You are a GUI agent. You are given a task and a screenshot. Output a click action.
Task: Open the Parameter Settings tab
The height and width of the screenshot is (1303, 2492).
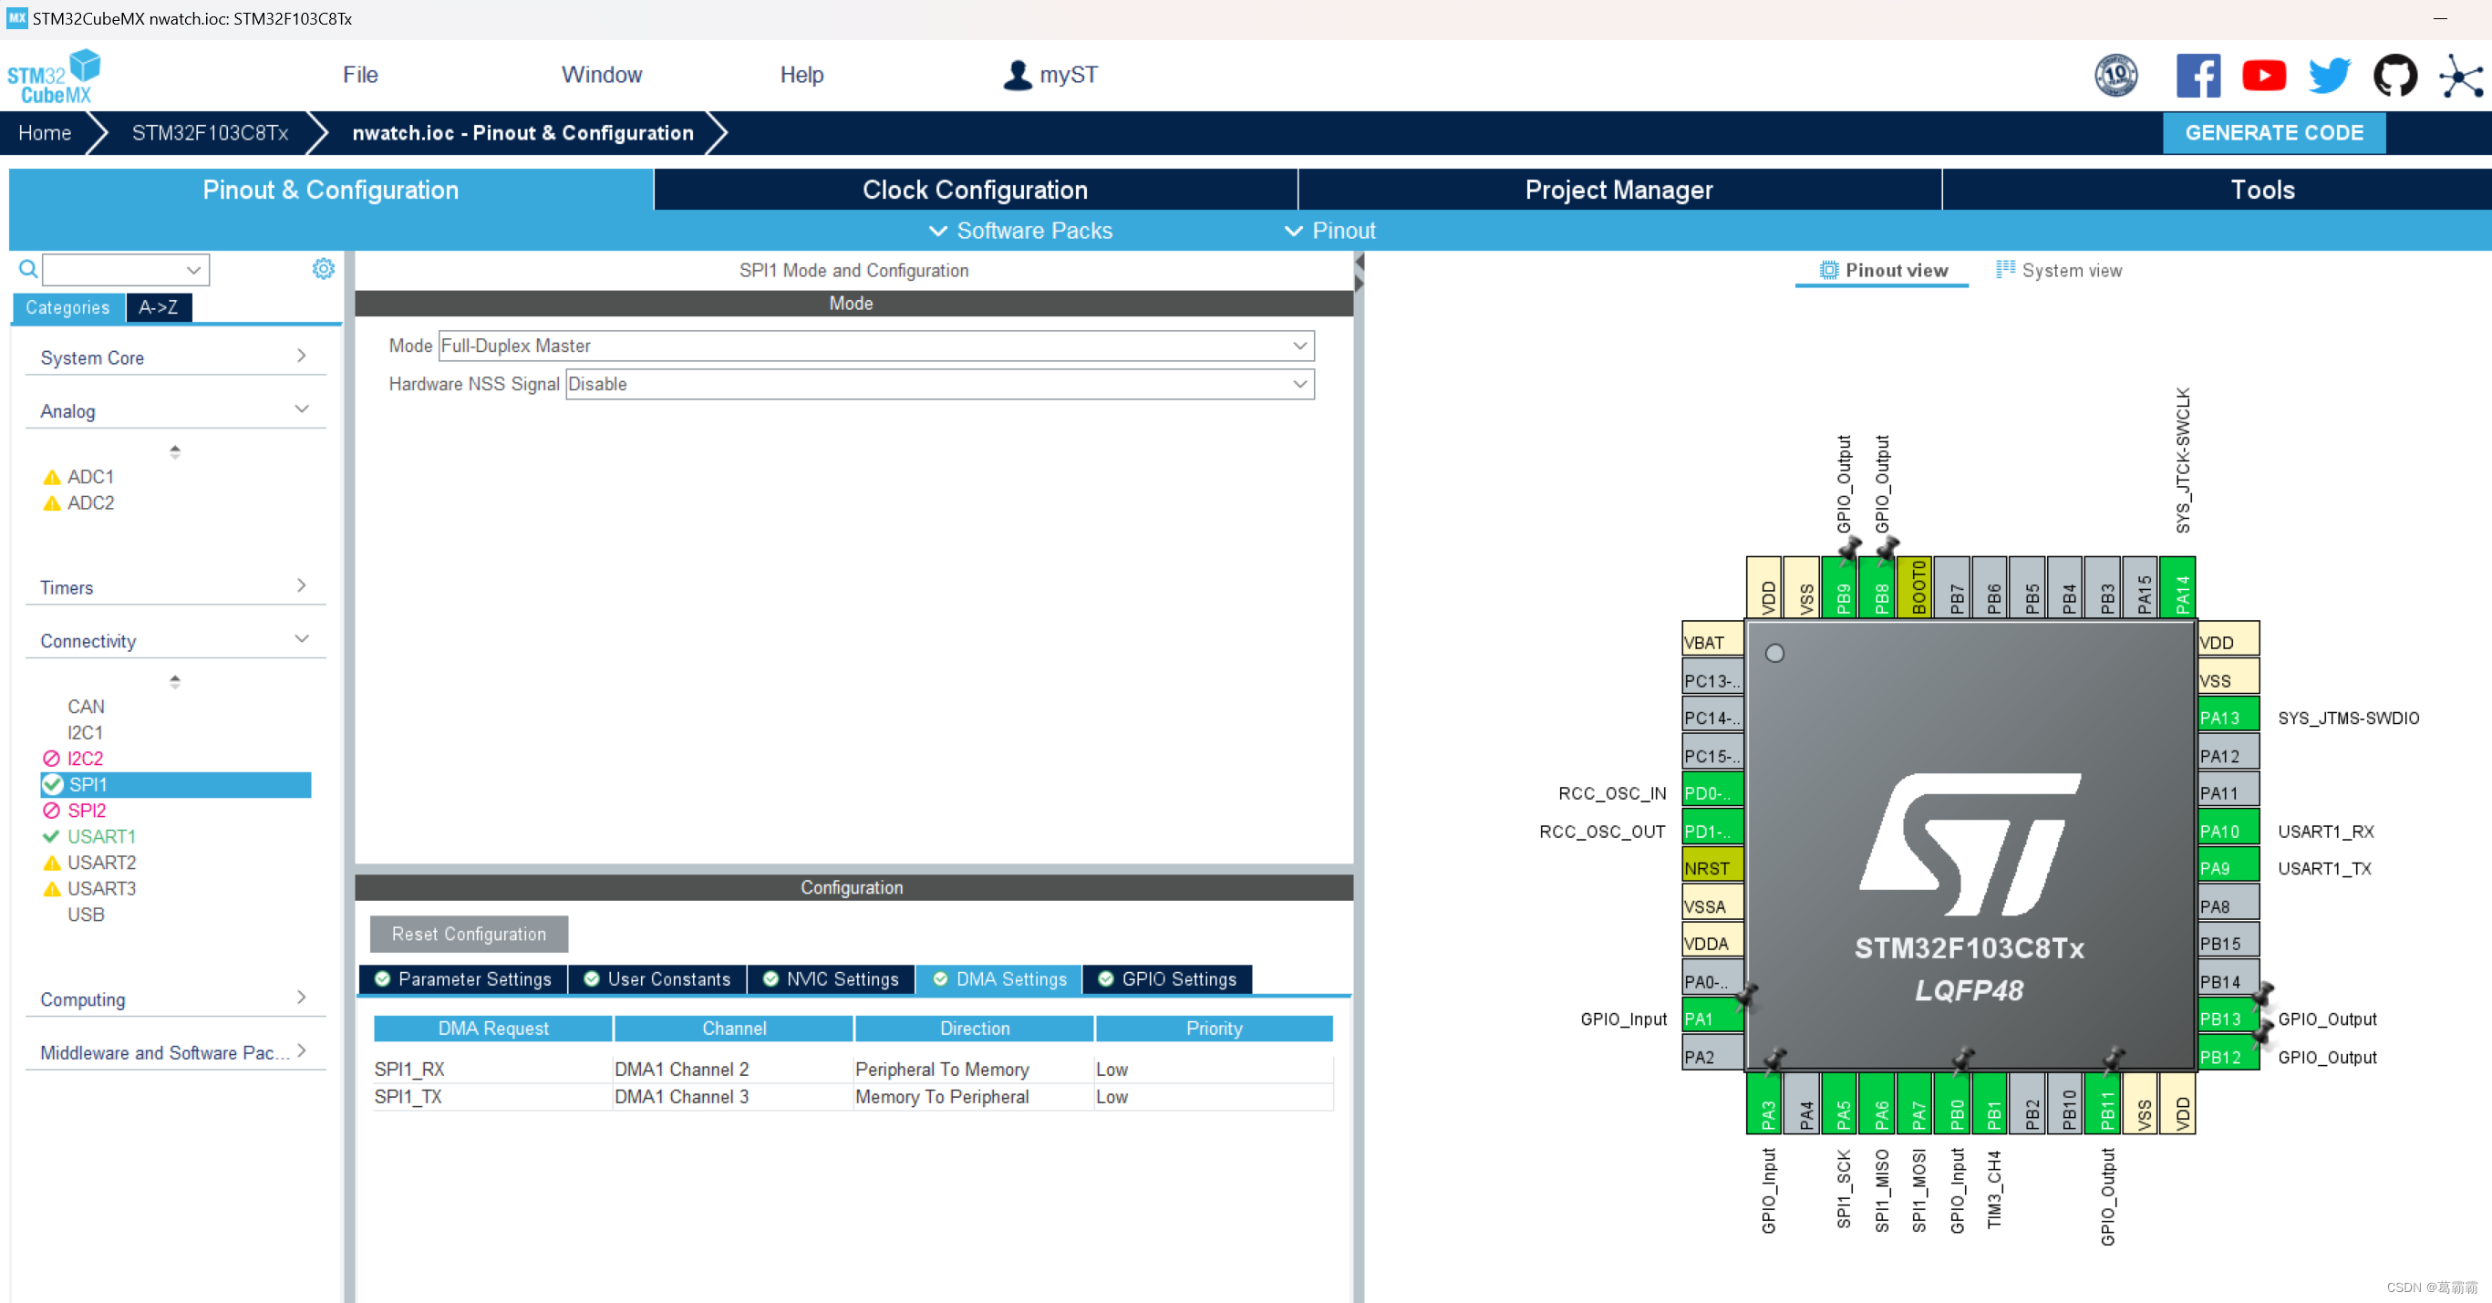[463, 979]
